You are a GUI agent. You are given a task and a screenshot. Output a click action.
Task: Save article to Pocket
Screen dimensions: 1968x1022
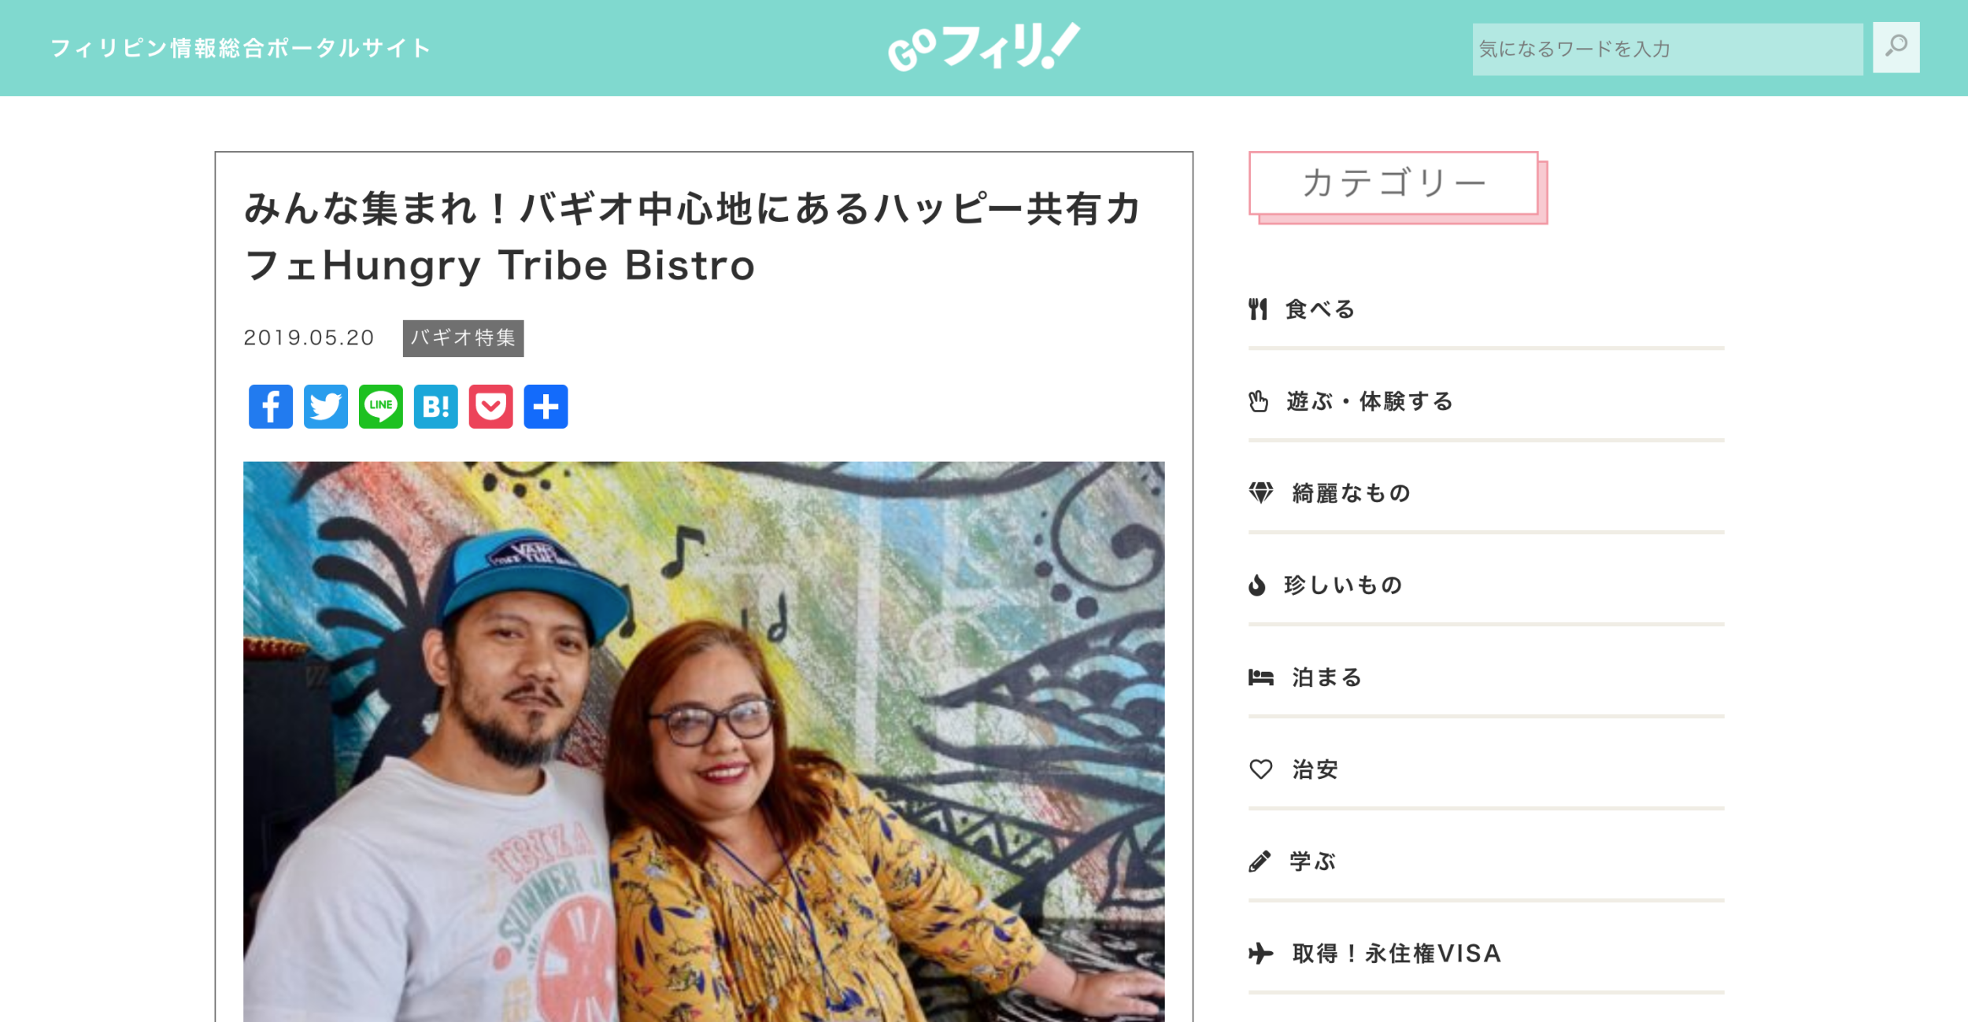(x=490, y=407)
